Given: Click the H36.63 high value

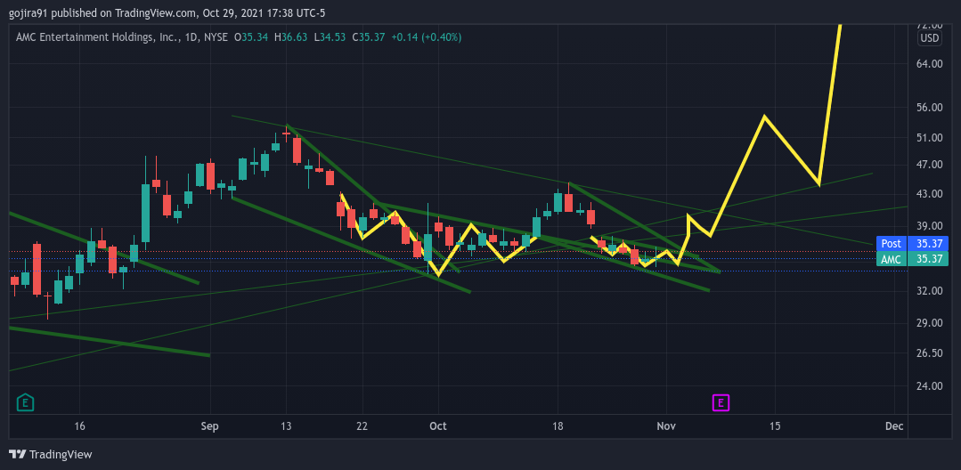Looking at the screenshot, I should (x=291, y=37).
